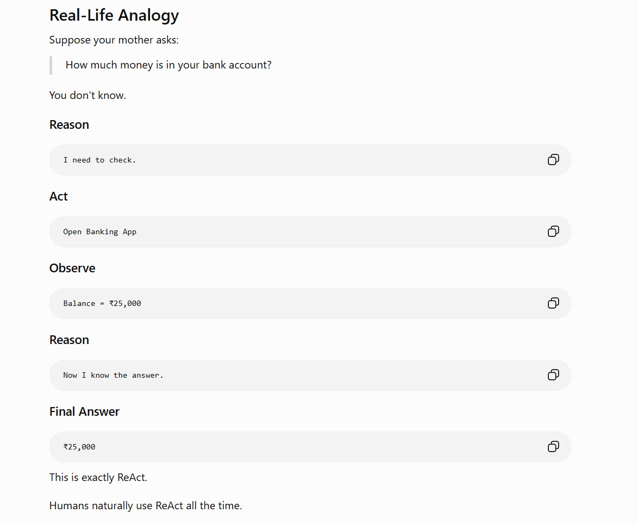Click the first "Reason" heading

coord(69,124)
